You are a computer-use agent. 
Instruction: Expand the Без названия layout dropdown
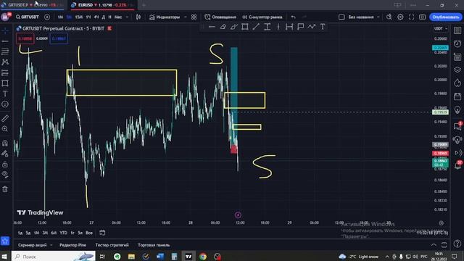click(x=378, y=17)
